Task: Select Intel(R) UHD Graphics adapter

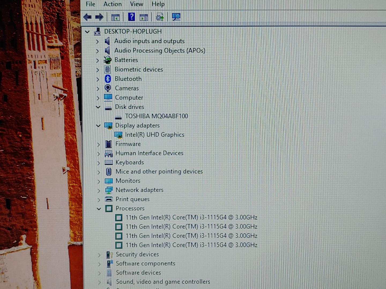Action: coord(155,135)
